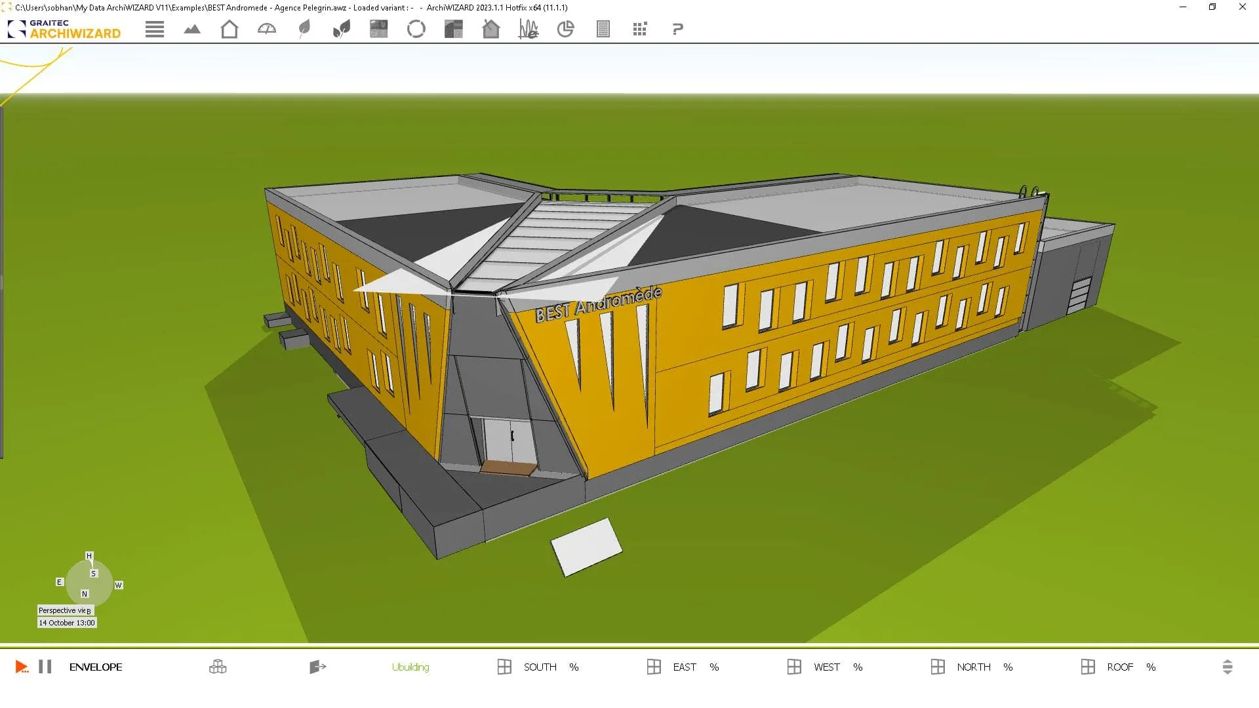The width and height of the screenshot is (1259, 708).
Task: Open the hamburger main menu
Action: point(155,29)
